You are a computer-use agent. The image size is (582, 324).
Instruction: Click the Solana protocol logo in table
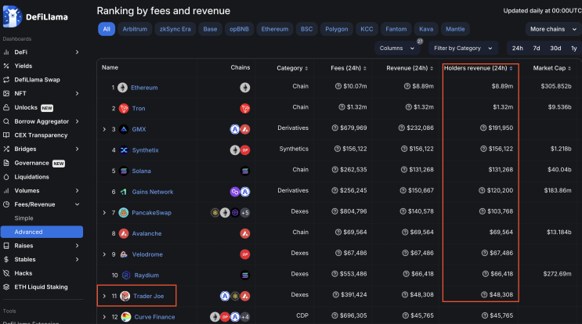(124, 171)
